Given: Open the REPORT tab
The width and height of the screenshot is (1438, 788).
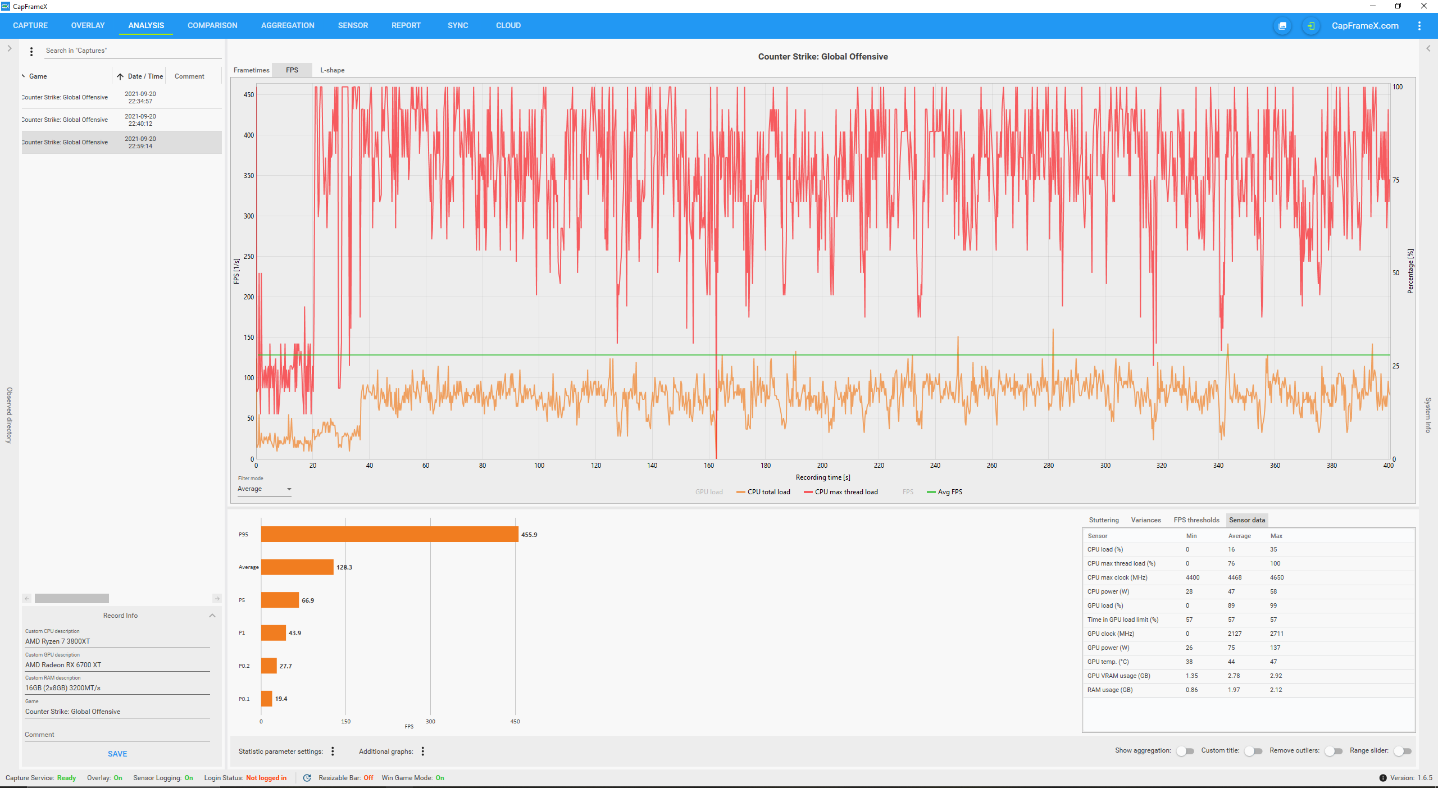Looking at the screenshot, I should tap(406, 26).
